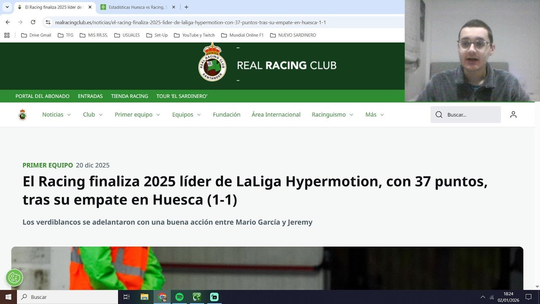Open the Mundial Online F1 bookmark folder

(243, 35)
